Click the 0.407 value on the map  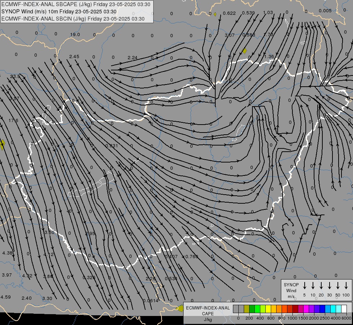(x=171, y=256)
